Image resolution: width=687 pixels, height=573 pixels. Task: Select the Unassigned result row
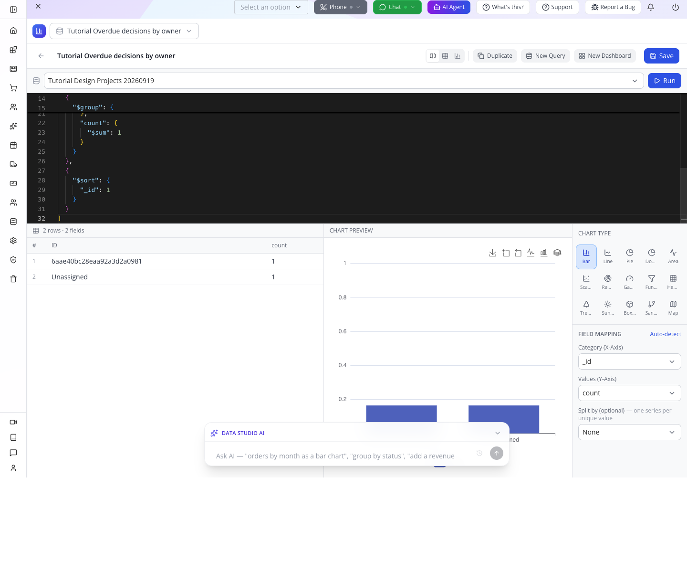175,277
